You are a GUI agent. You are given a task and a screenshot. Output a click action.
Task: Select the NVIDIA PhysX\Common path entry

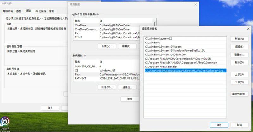click(185, 63)
